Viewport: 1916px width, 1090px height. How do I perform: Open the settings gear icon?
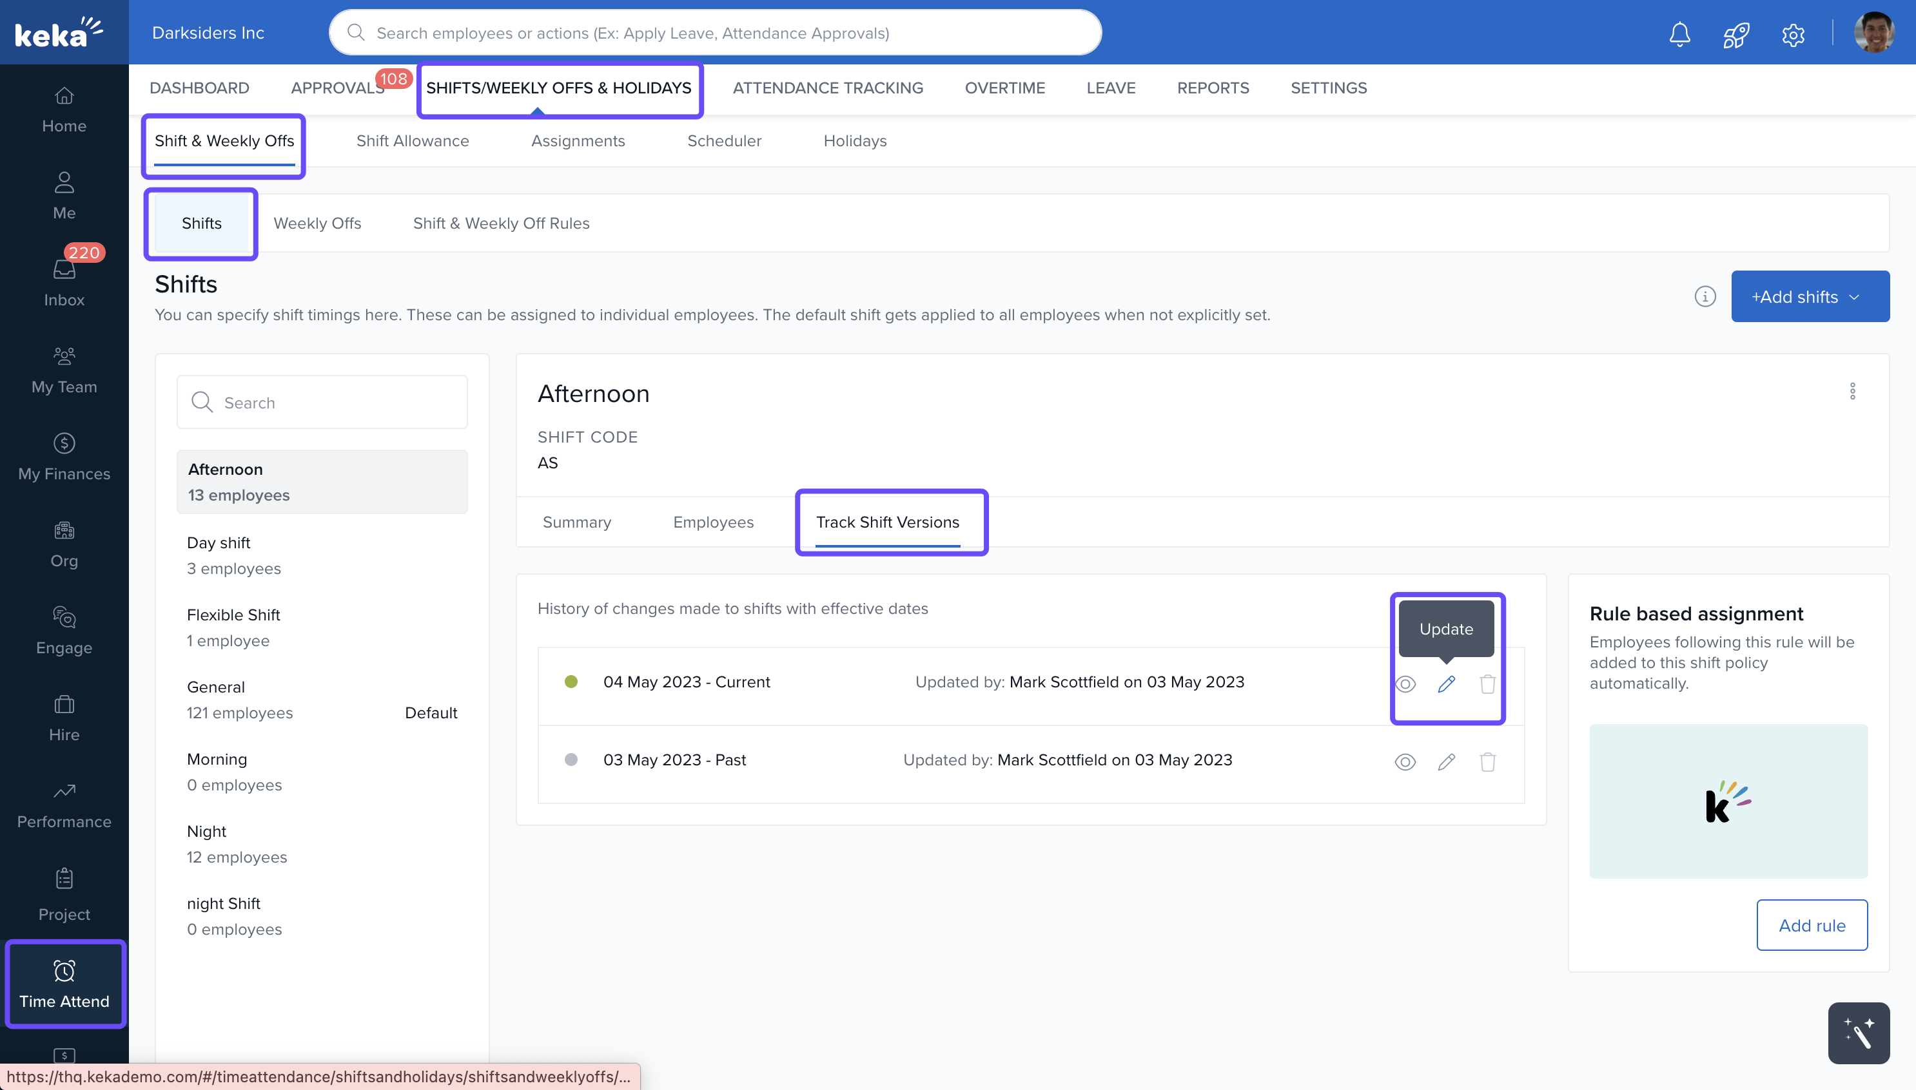pos(1792,33)
